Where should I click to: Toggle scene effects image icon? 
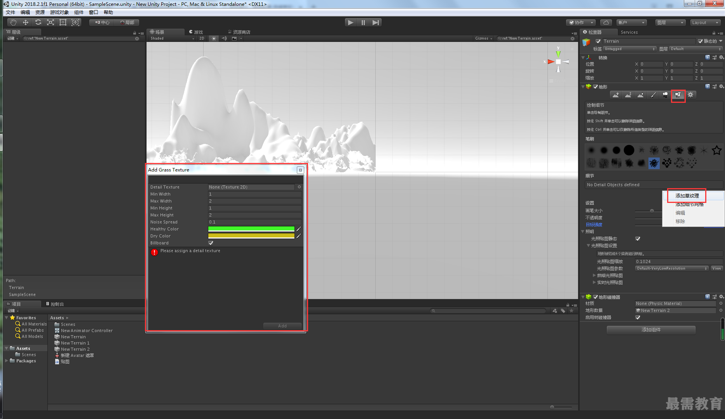pyautogui.click(x=234, y=38)
